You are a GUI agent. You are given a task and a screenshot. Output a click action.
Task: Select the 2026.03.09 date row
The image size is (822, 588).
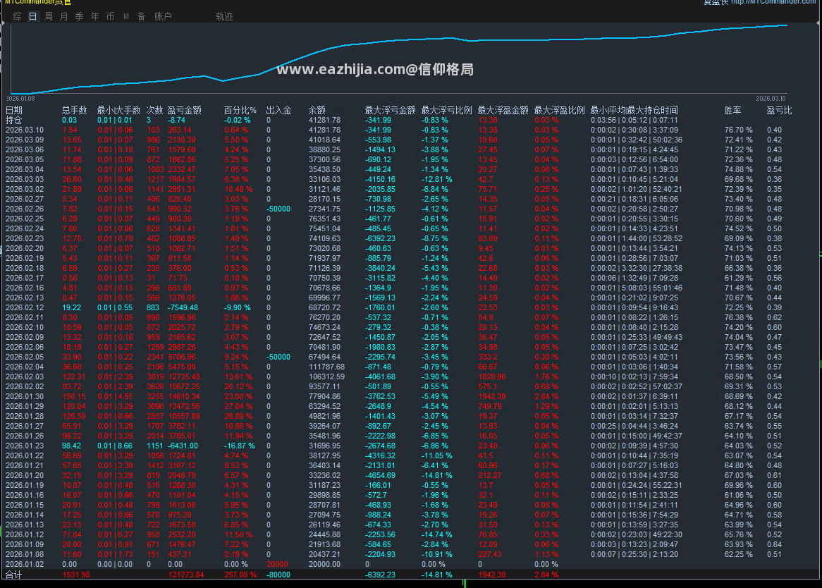409,140
